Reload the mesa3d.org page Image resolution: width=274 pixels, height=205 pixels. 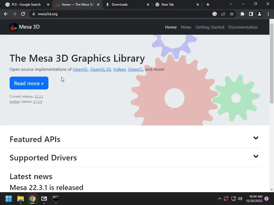coord(23,14)
